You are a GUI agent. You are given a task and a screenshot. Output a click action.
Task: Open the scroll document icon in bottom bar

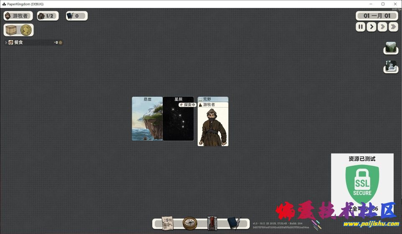168,224
